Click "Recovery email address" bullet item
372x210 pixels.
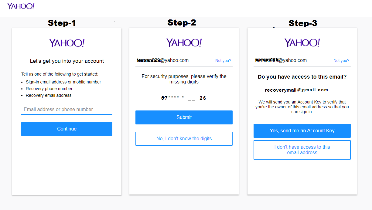pyautogui.click(x=49, y=95)
